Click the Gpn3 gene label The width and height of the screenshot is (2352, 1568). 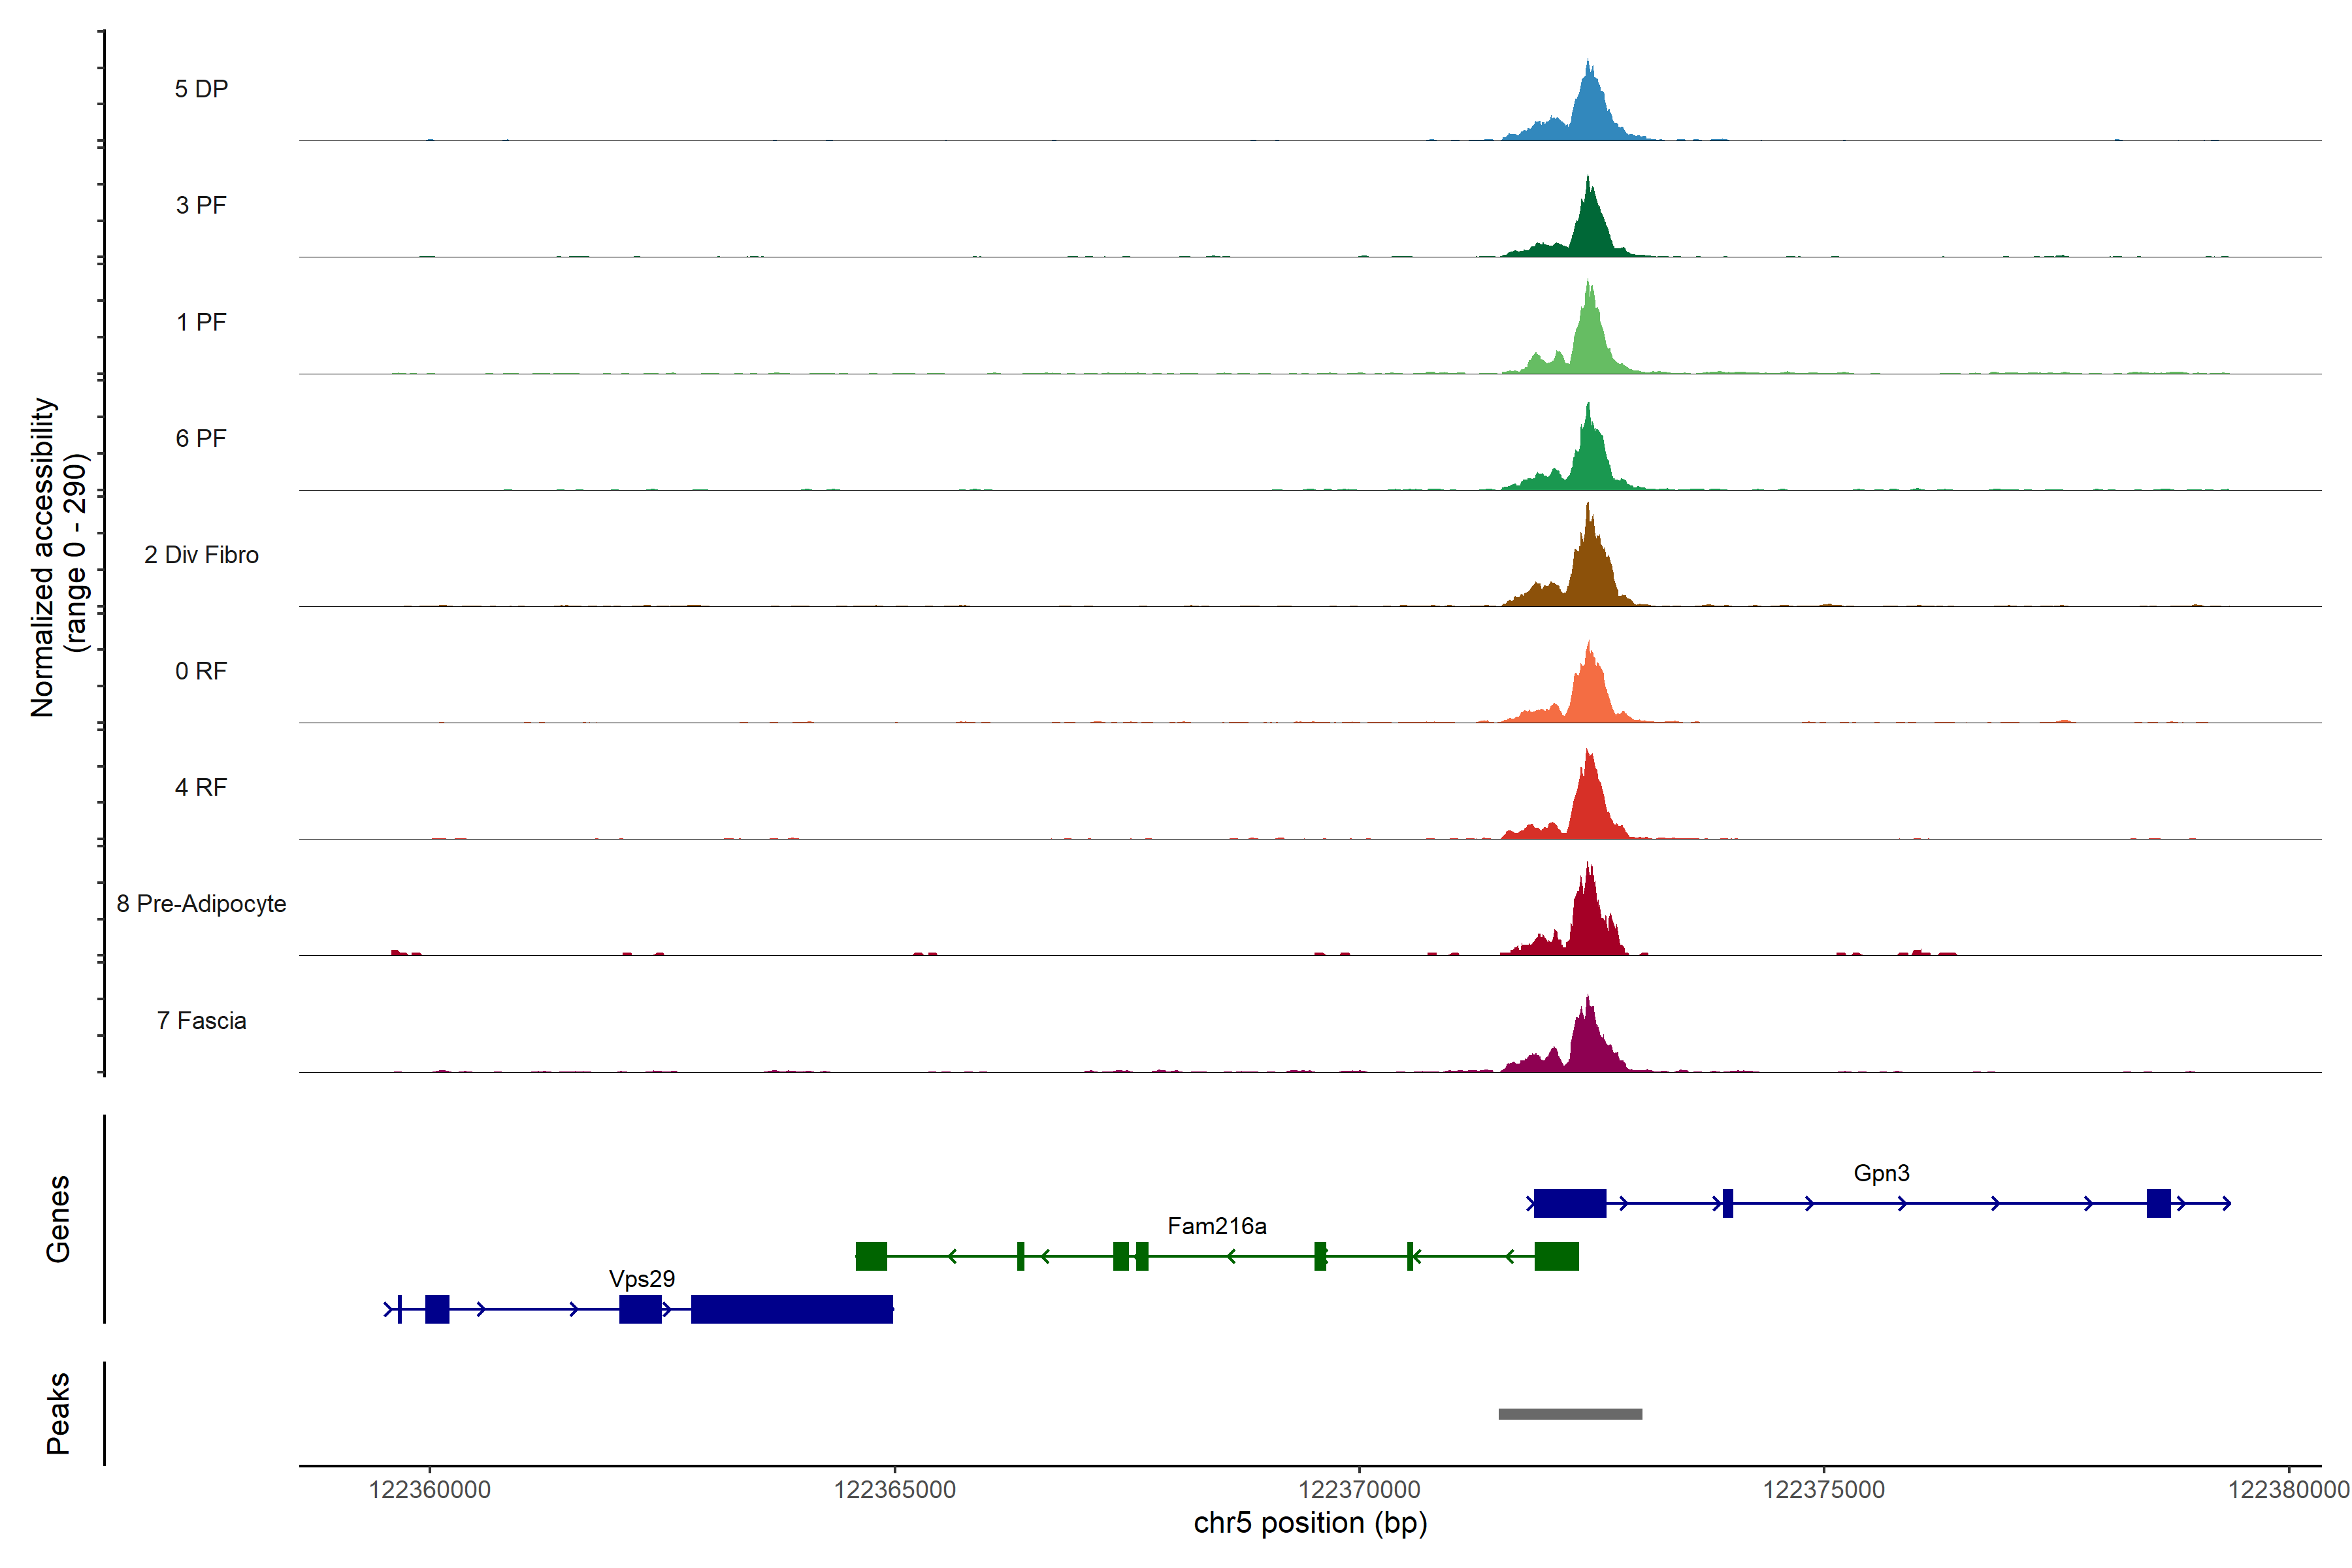click(x=1881, y=1173)
